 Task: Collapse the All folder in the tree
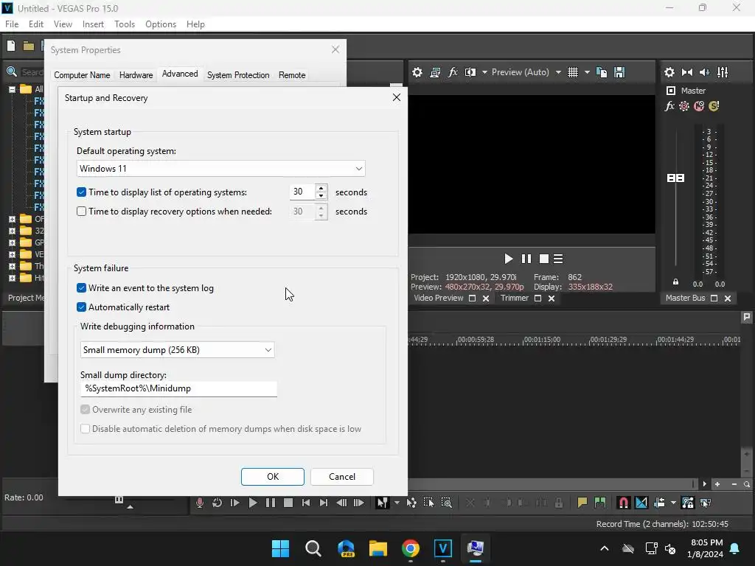(x=12, y=89)
